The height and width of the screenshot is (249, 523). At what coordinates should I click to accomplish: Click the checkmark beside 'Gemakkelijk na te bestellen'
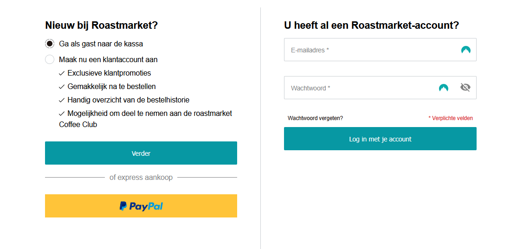[x=62, y=87]
